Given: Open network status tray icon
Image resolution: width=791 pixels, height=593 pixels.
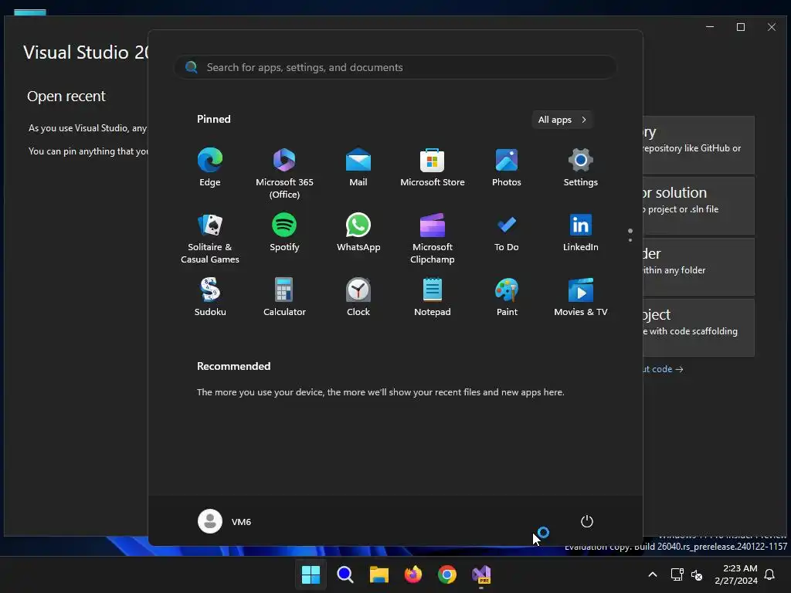Looking at the screenshot, I should click(x=677, y=574).
